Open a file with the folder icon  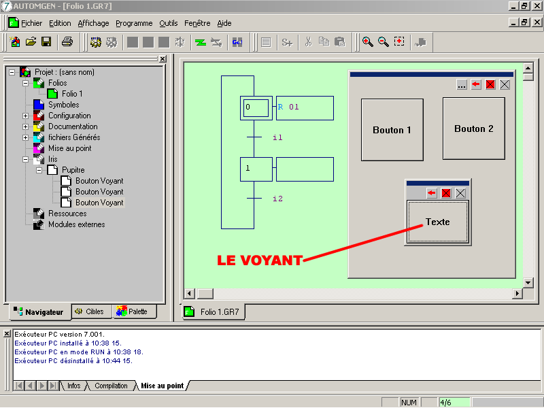click(31, 42)
